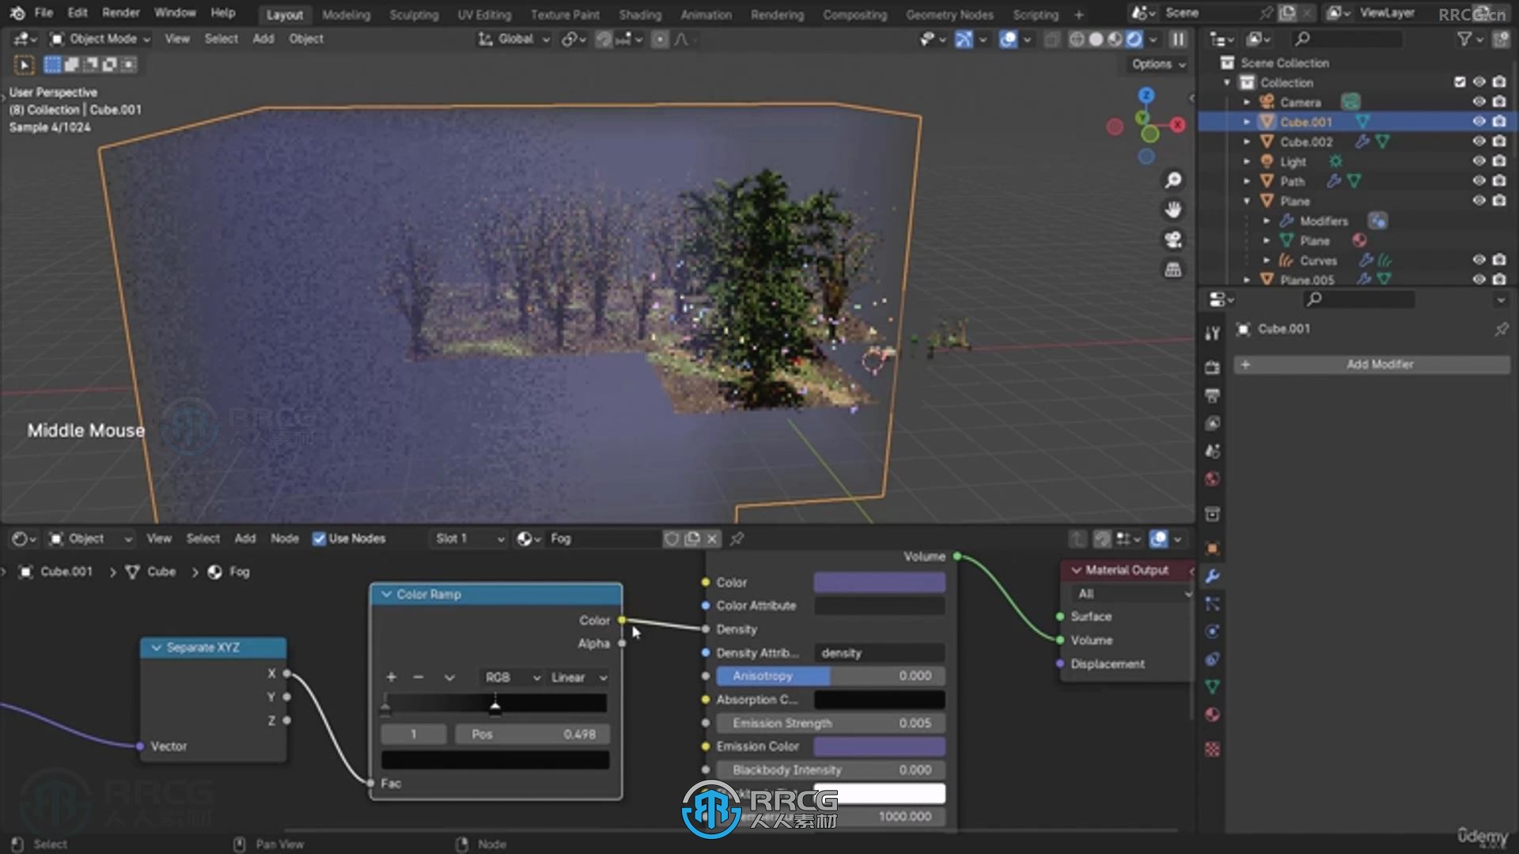Hide the Light object in outliner
This screenshot has width=1519, height=854.
coord(1479,161)
